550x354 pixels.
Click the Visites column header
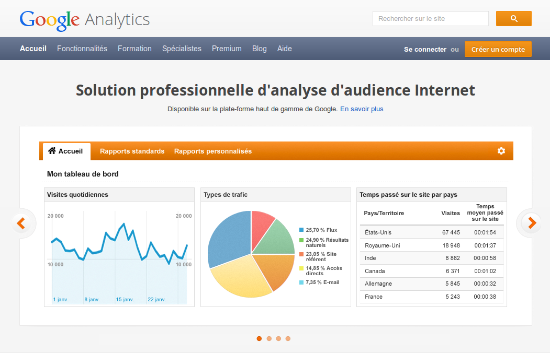[x=451, y=213]
